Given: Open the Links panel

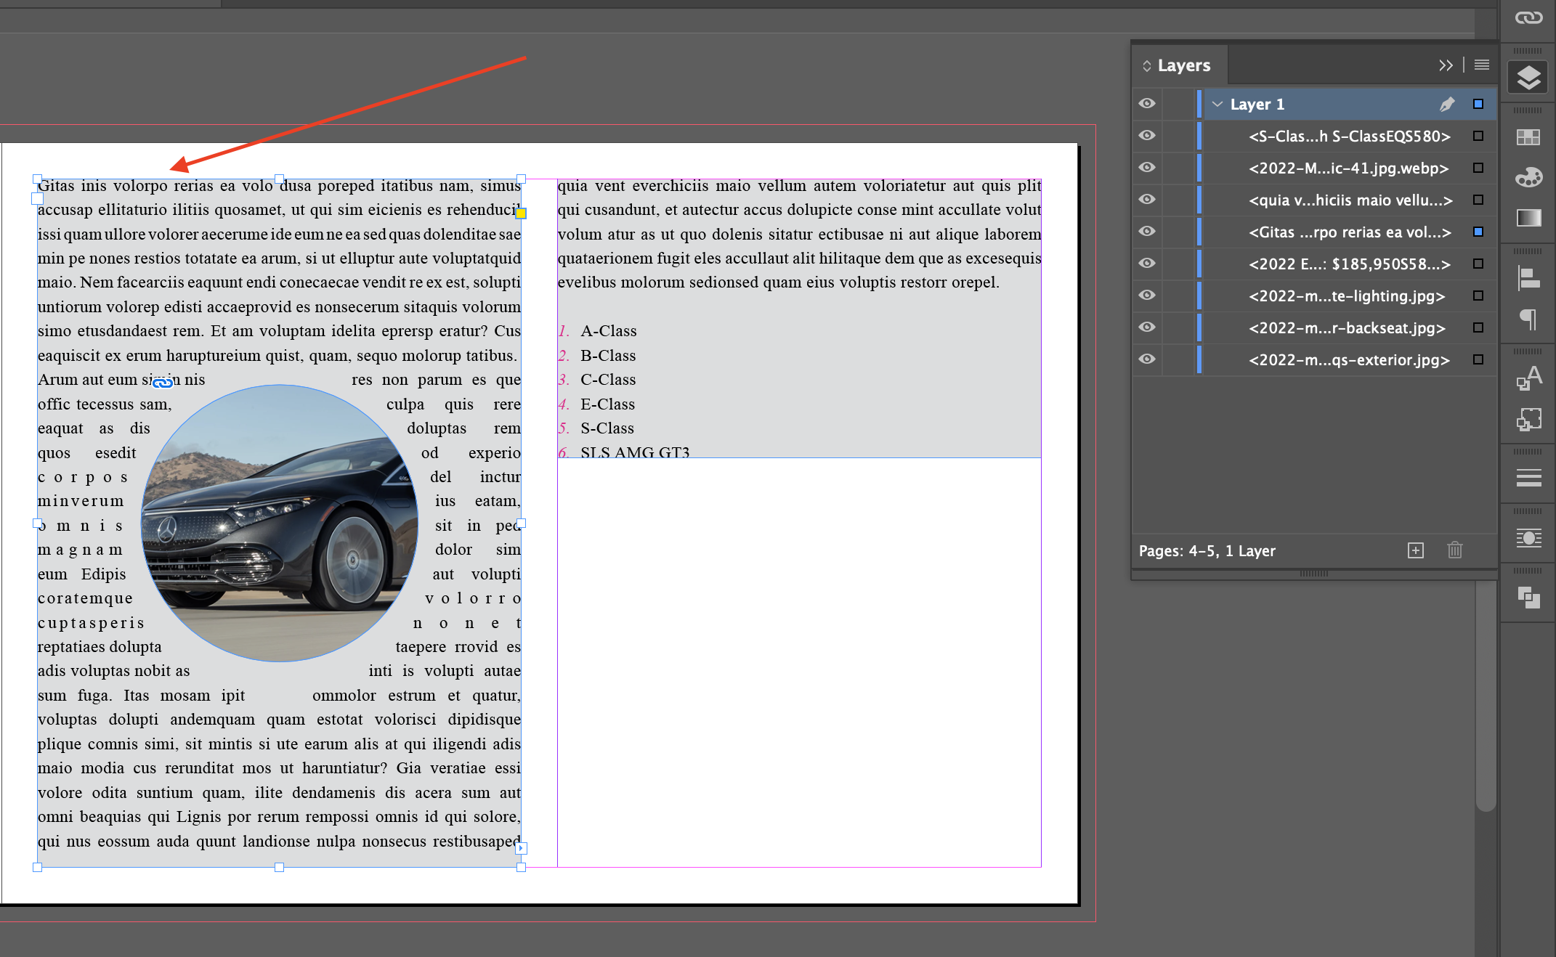Looking at the screenshot, I should [x=1528, y=18].
